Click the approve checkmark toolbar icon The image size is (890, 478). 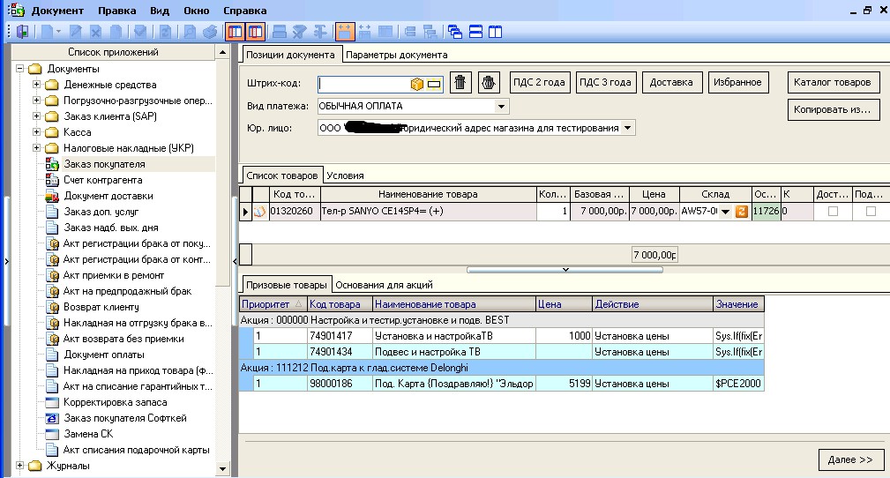[x=140, y=32]
